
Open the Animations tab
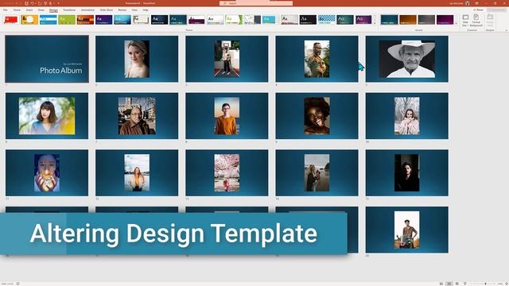click(87, 10)
